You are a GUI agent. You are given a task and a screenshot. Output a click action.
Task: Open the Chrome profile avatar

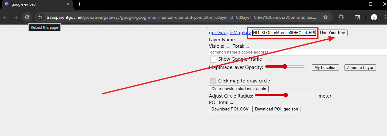pos(374,17)
